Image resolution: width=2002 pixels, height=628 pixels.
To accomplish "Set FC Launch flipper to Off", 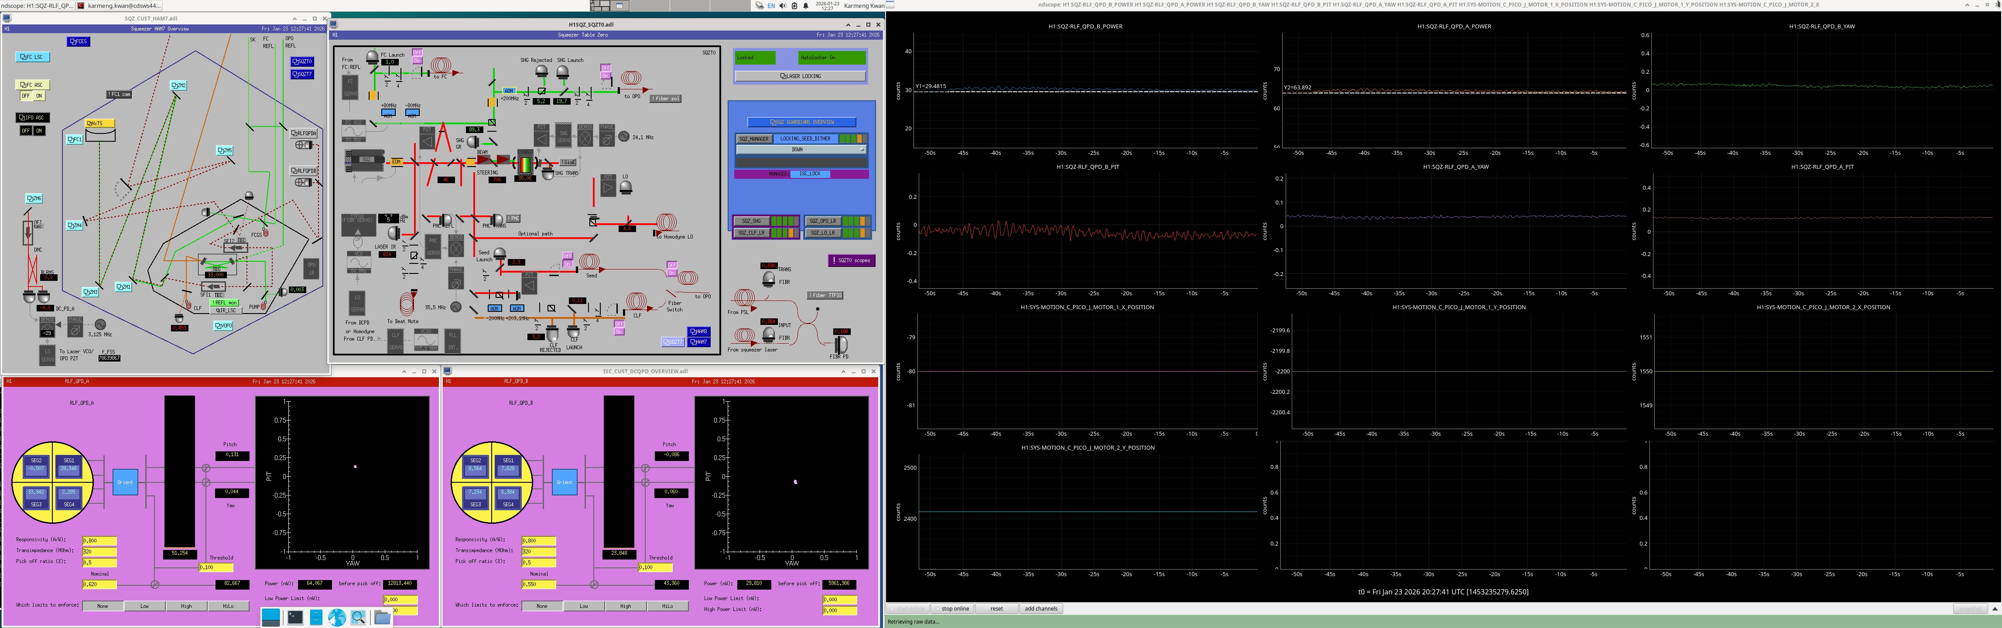I will 417,53.
